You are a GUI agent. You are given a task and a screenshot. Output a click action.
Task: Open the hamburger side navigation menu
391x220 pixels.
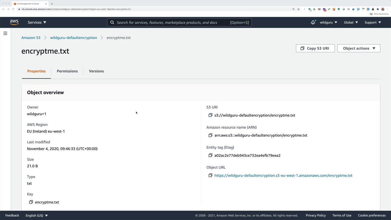click(5, 33)
